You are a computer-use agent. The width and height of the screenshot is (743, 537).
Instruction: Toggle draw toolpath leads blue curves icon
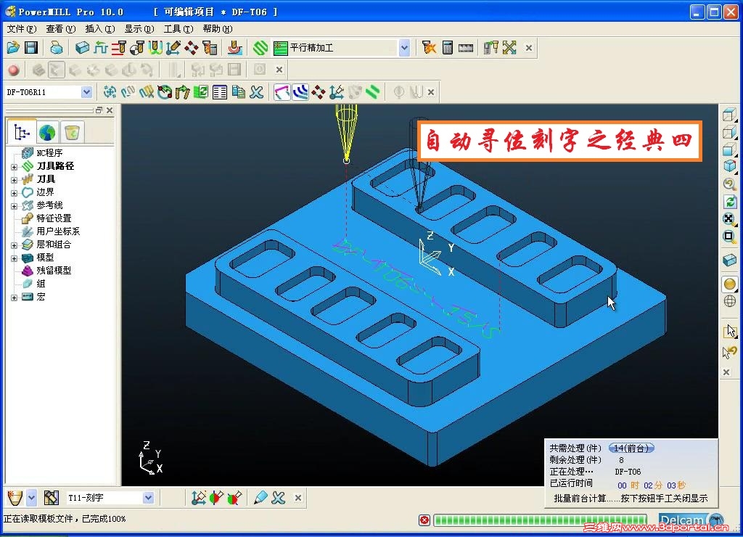[300, 92]
